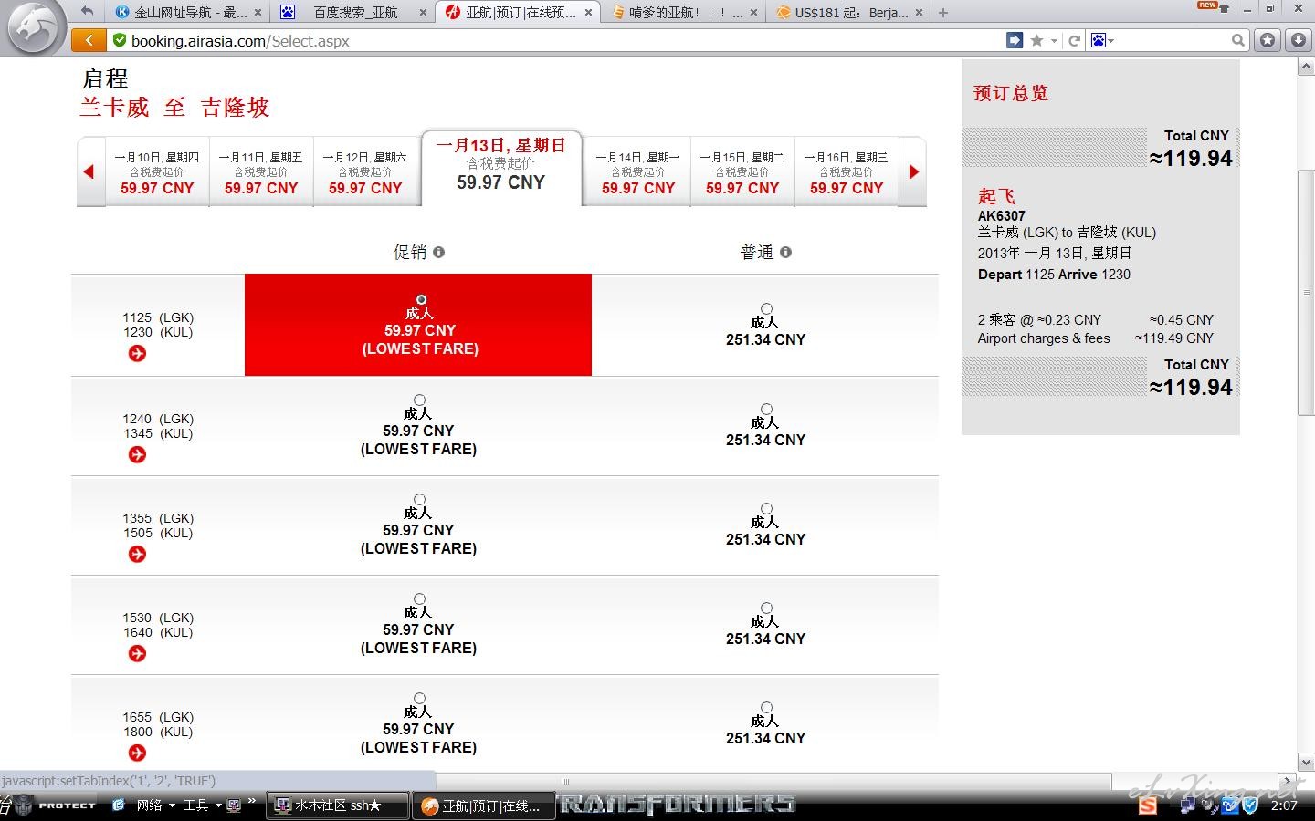Viewport: 1315px width, 821px height.
Task: Click the orange back navigation button
Action: point(89,40)
